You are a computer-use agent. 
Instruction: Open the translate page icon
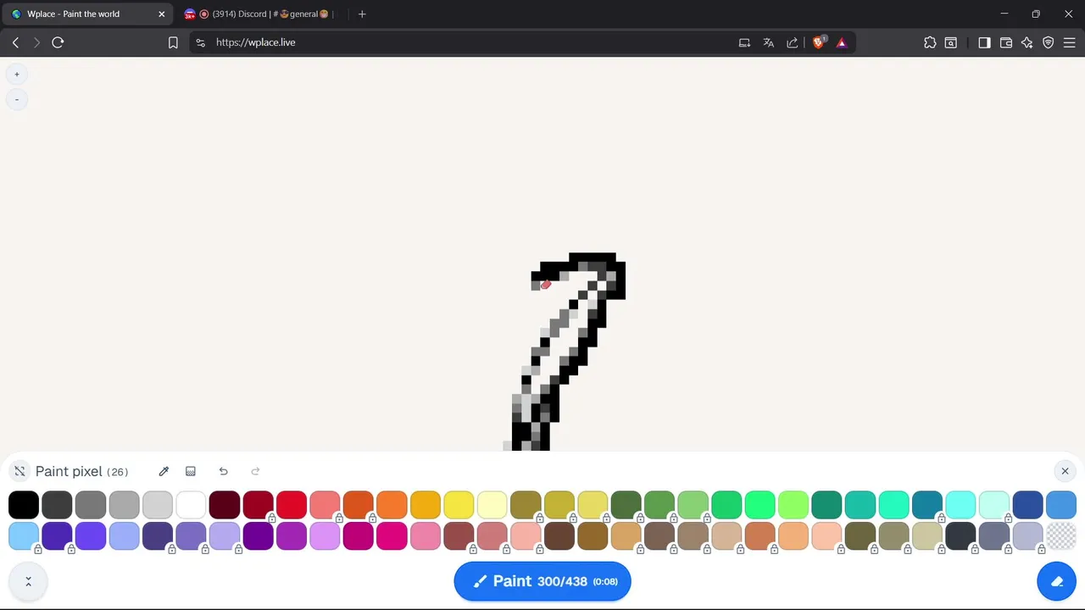point(768,42)
